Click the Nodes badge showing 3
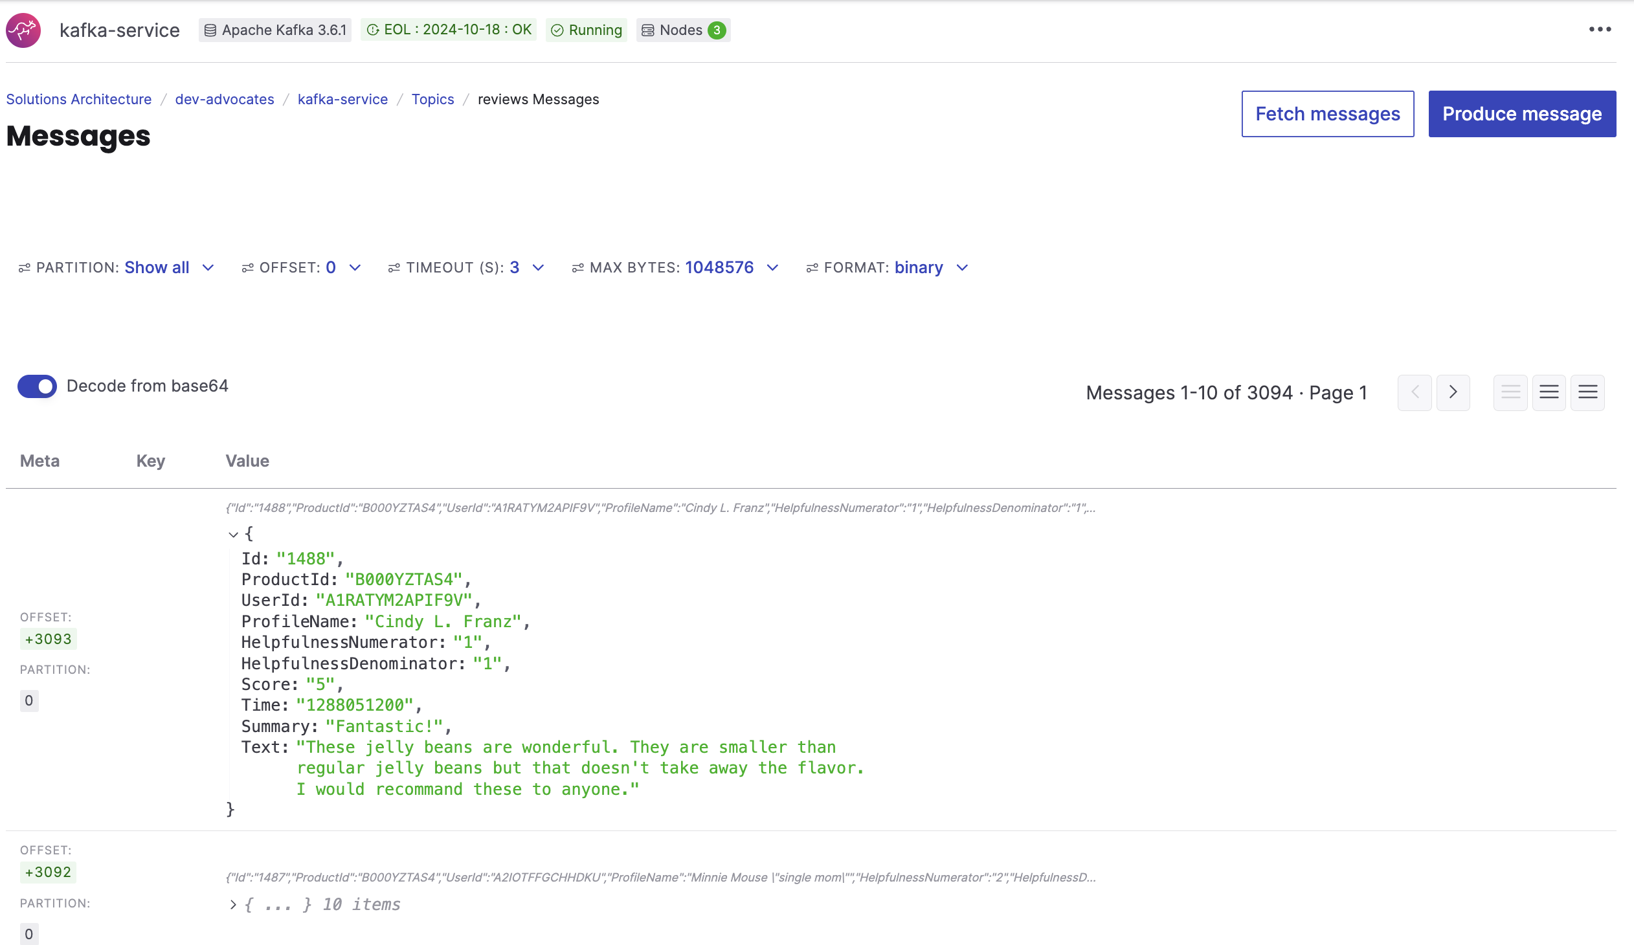This screenshot has width=1634, height=945. [x=683, y=30]
